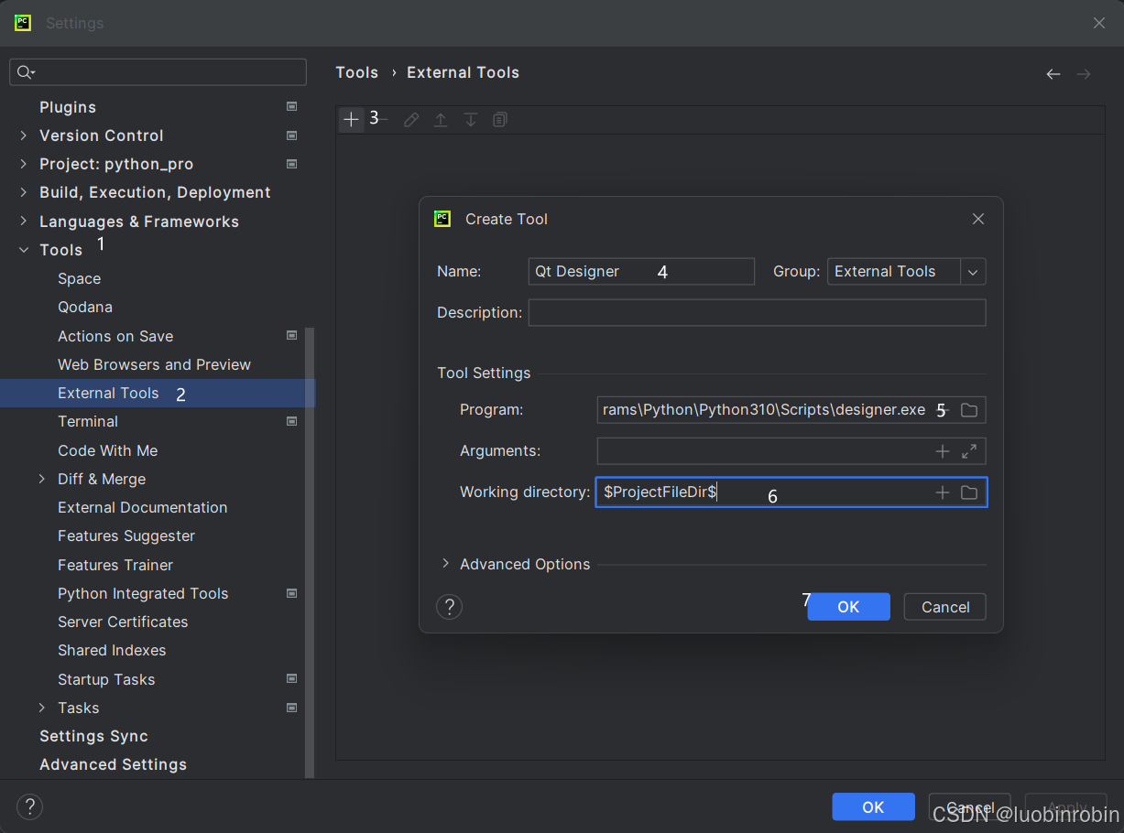Click the Move Down arrow icon
This screenshot has height=833, width=1124.
471,120
